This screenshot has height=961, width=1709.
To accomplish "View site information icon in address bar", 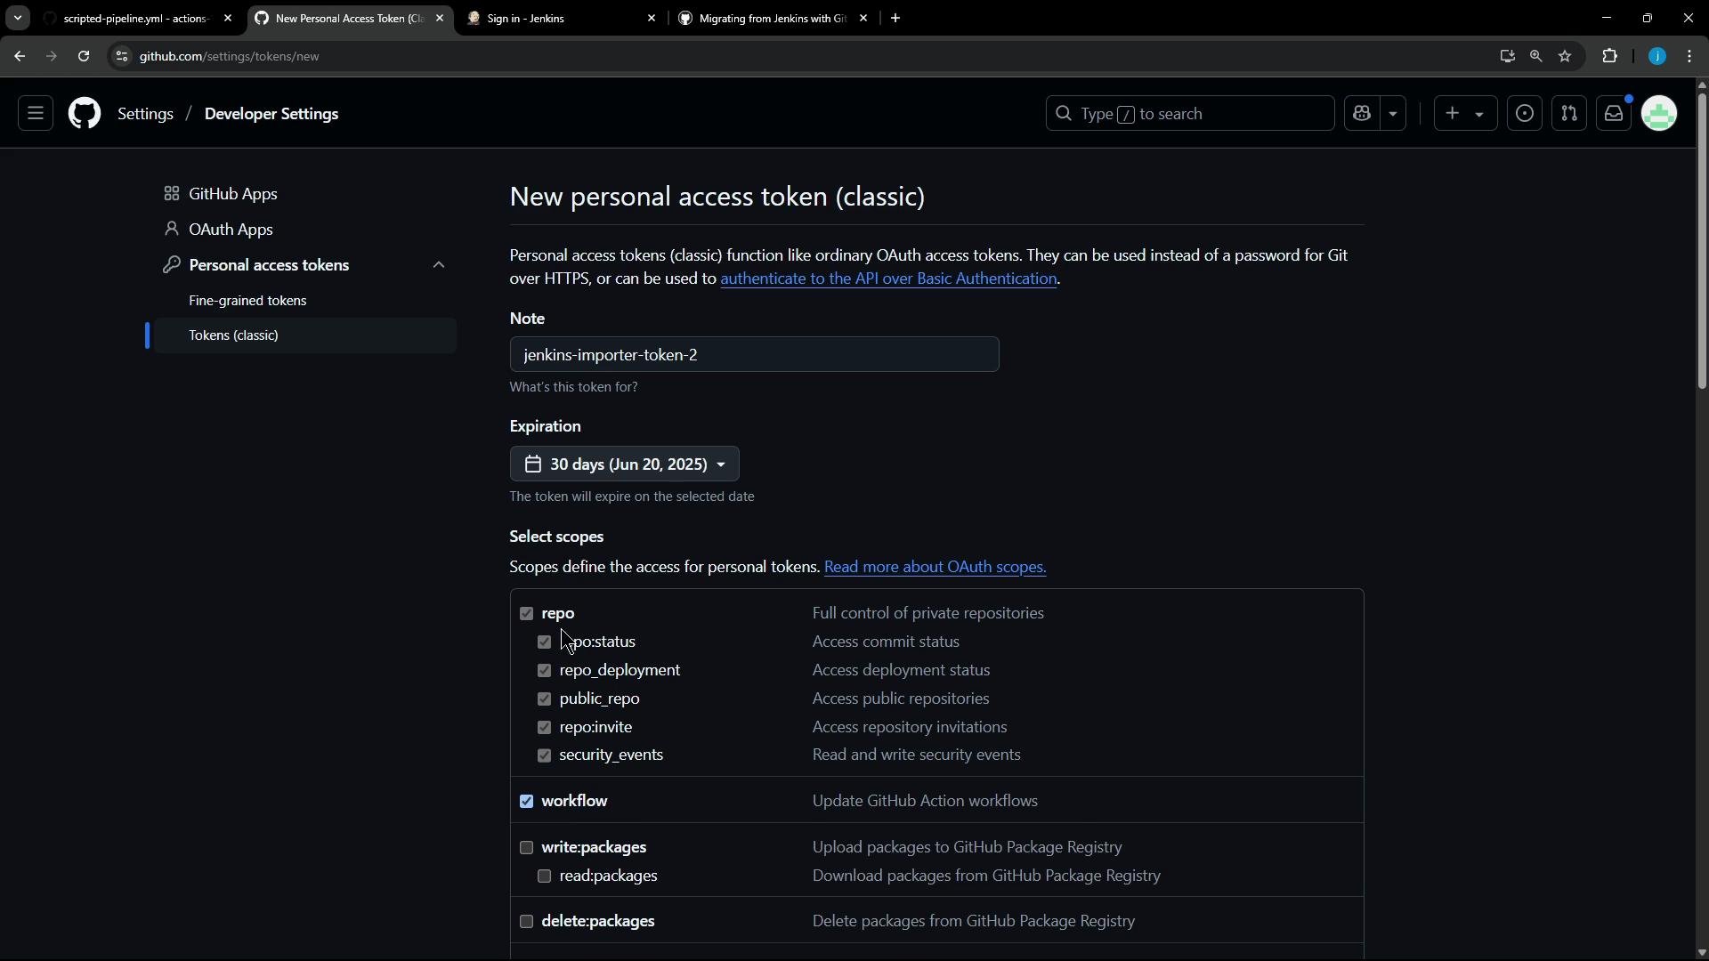I will (122, 56).
